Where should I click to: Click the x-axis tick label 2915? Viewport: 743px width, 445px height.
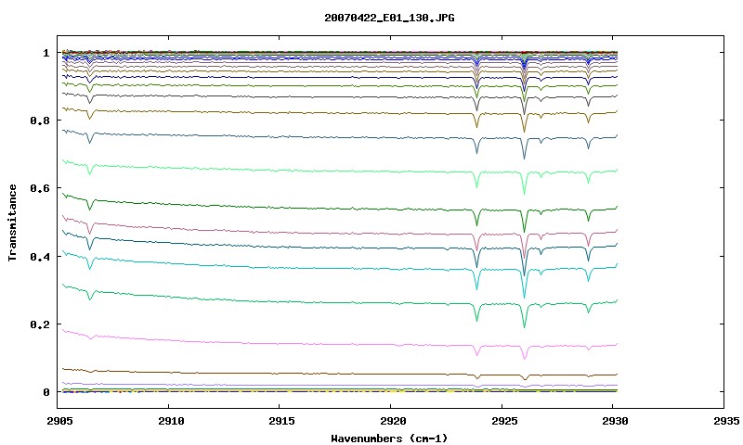(x=281, y=421)
